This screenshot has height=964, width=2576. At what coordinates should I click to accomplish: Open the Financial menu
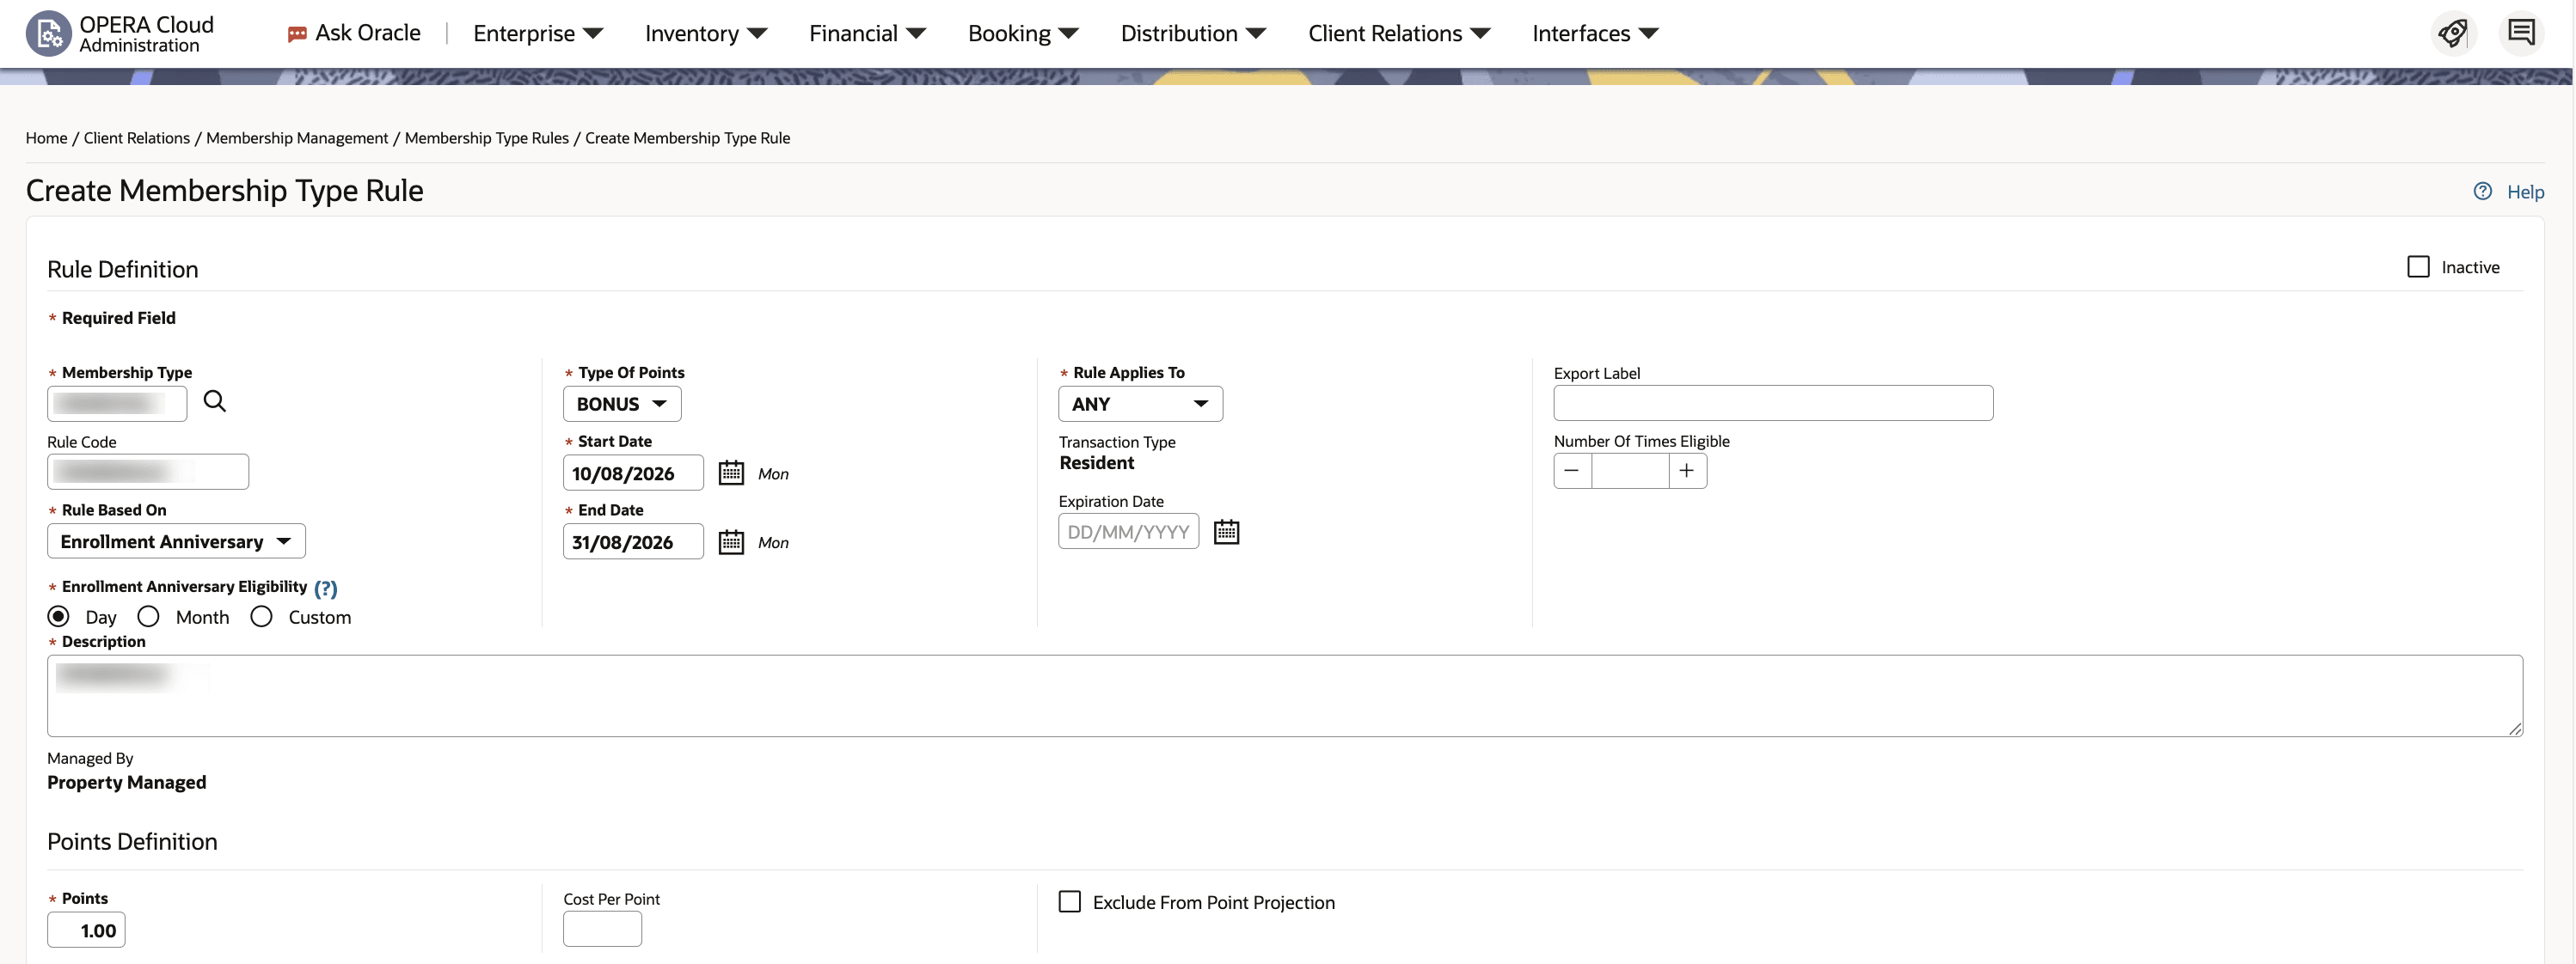click(x=867, y=33)
